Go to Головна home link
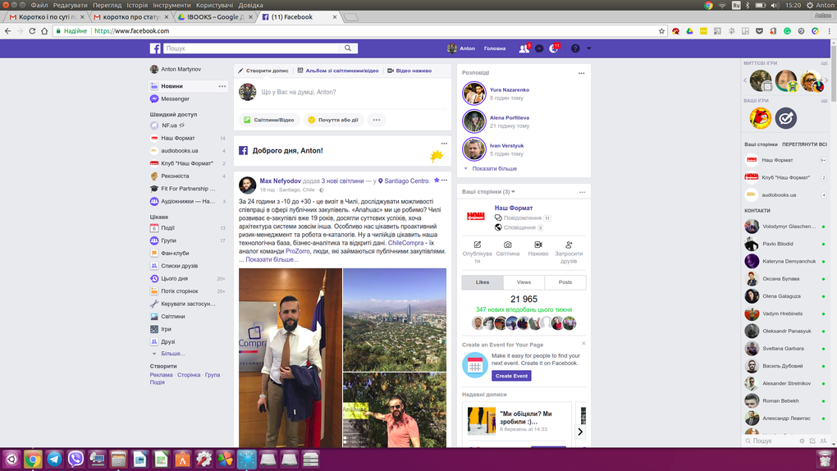This screenshot has width=837, height=471. tap(495, 48)
